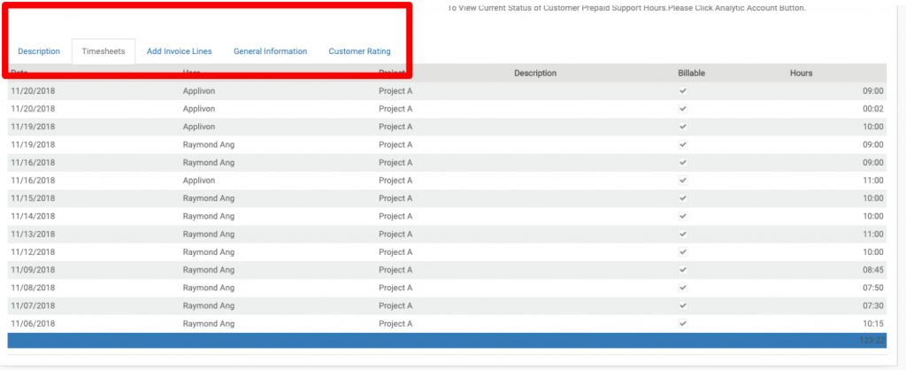Go to the General Information tab
The width and height of the screenshot is (906, 370).
[x=270, y=51]
